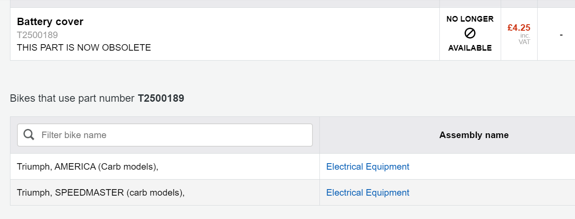Click part number T2500189 under Battery cover
The image size is (575, 219).
click(x=37, y=35)
